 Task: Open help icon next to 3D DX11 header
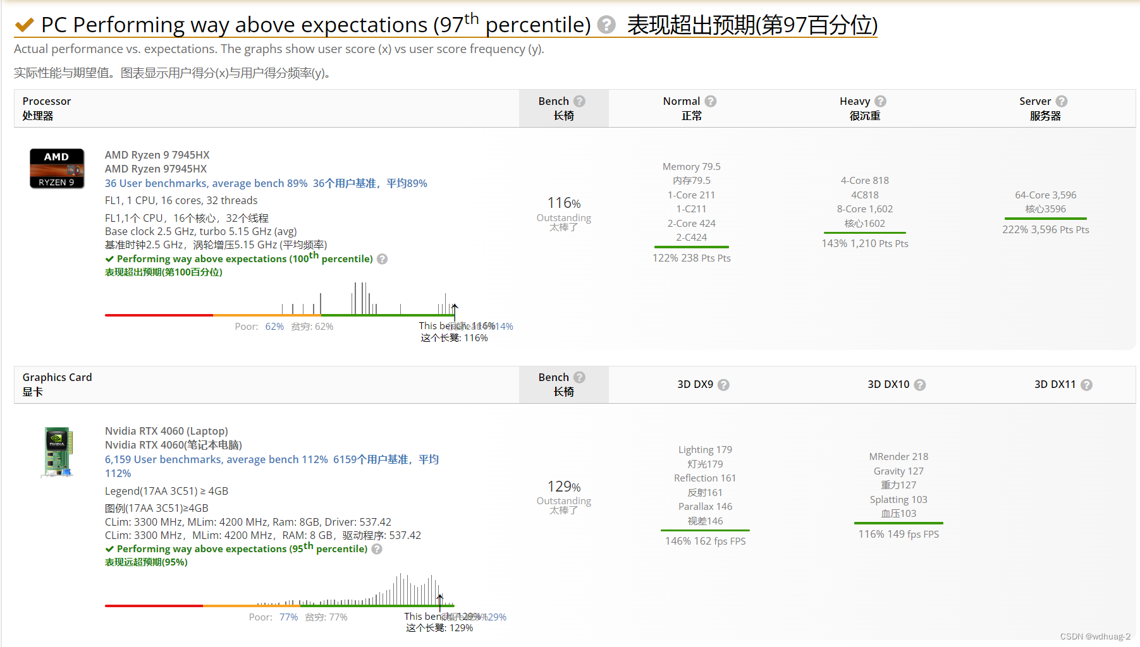tap(1086, 385)
